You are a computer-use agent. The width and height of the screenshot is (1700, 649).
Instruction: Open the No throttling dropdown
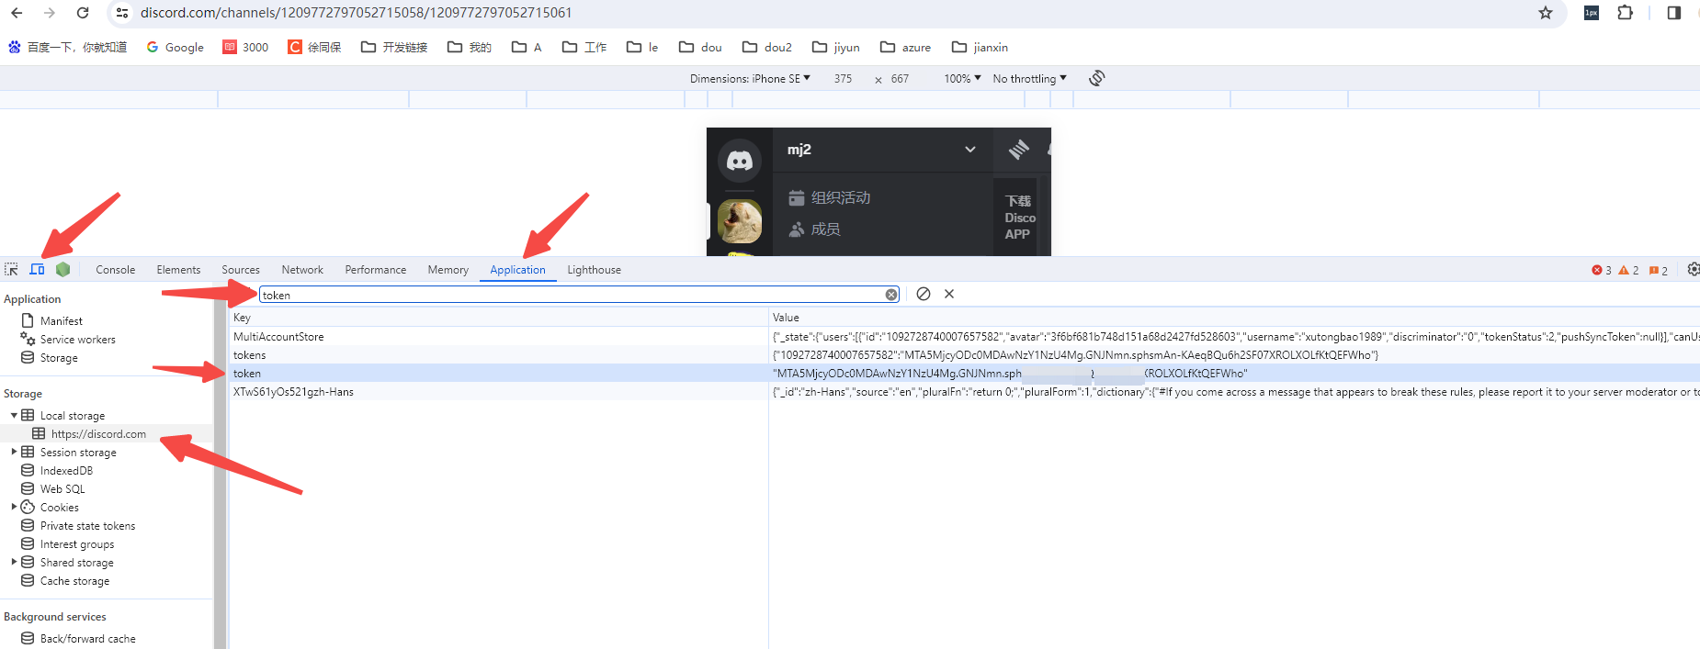click(x=1029, y=79)
